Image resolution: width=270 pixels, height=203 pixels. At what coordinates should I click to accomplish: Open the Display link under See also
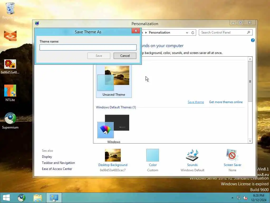[47, 157]
